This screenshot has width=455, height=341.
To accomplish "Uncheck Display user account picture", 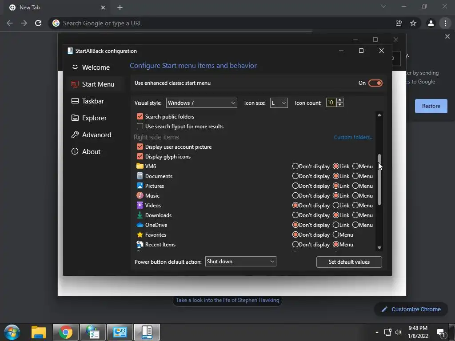I will (x=140, y=147).
